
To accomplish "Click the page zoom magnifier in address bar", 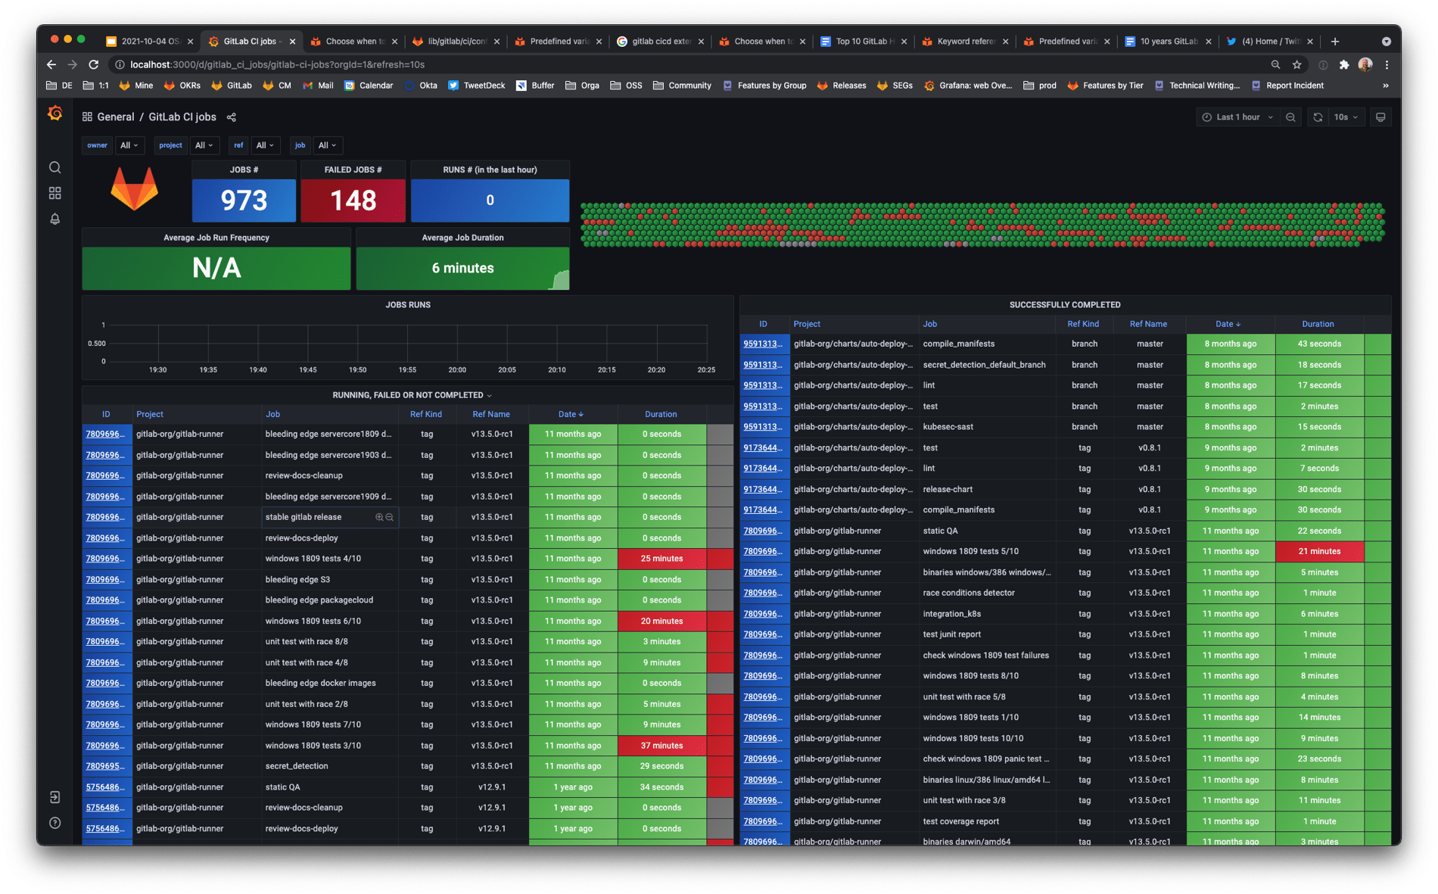I will click(x=1276, y=64).
